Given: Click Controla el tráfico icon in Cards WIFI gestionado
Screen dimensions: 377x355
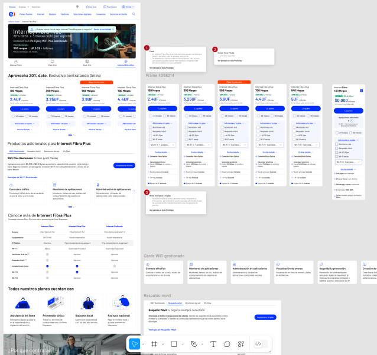Looking at the screenshot, I should (x=148, y=264).
